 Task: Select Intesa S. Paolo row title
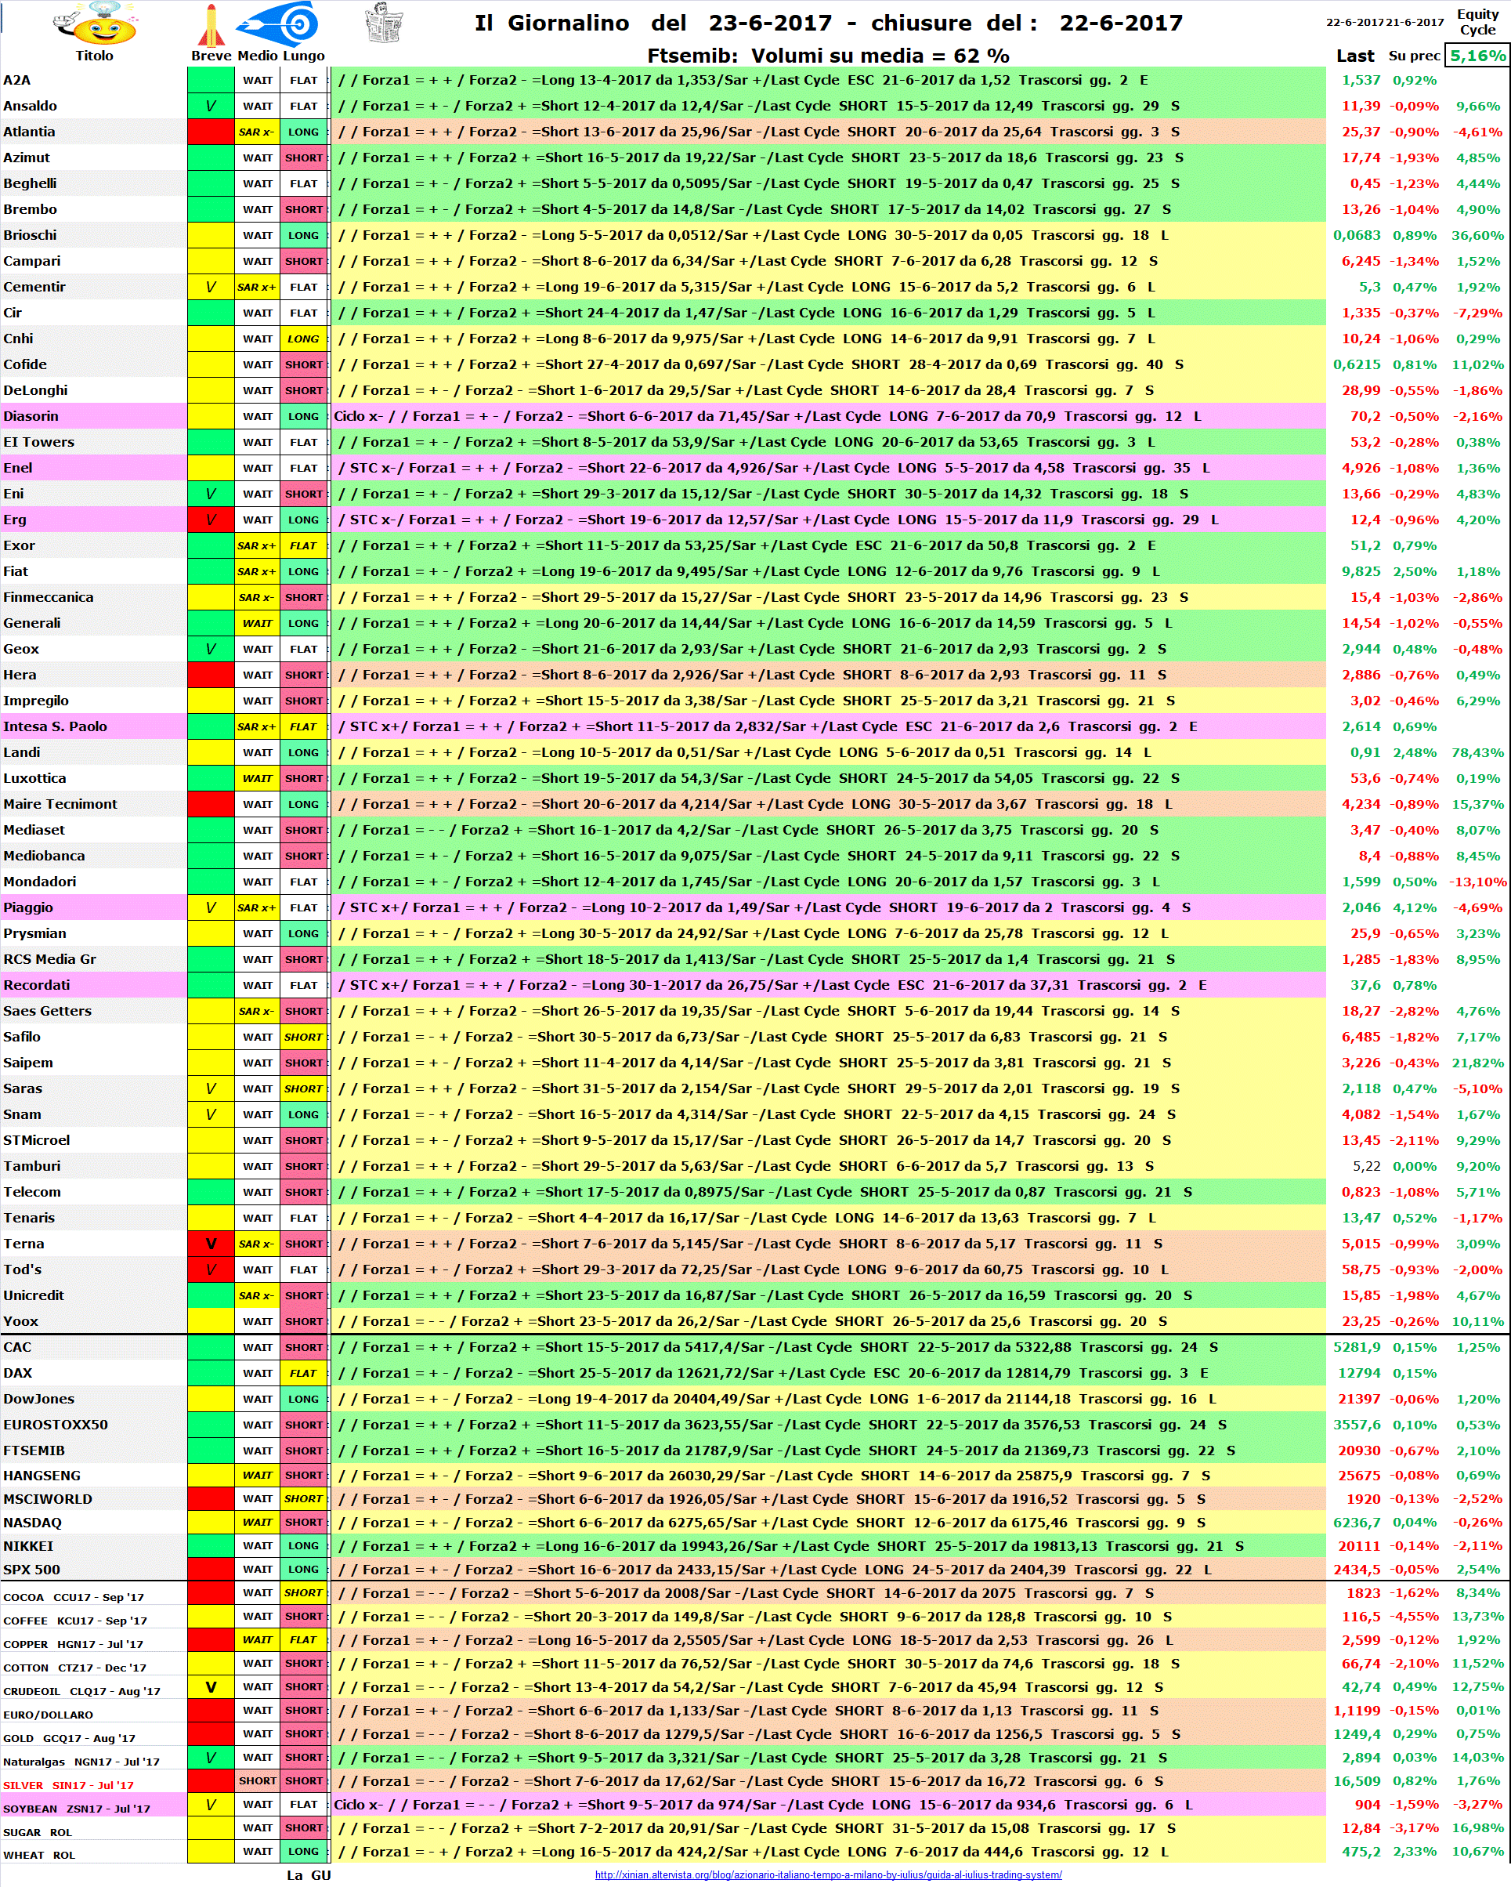[x=55, y=726]
